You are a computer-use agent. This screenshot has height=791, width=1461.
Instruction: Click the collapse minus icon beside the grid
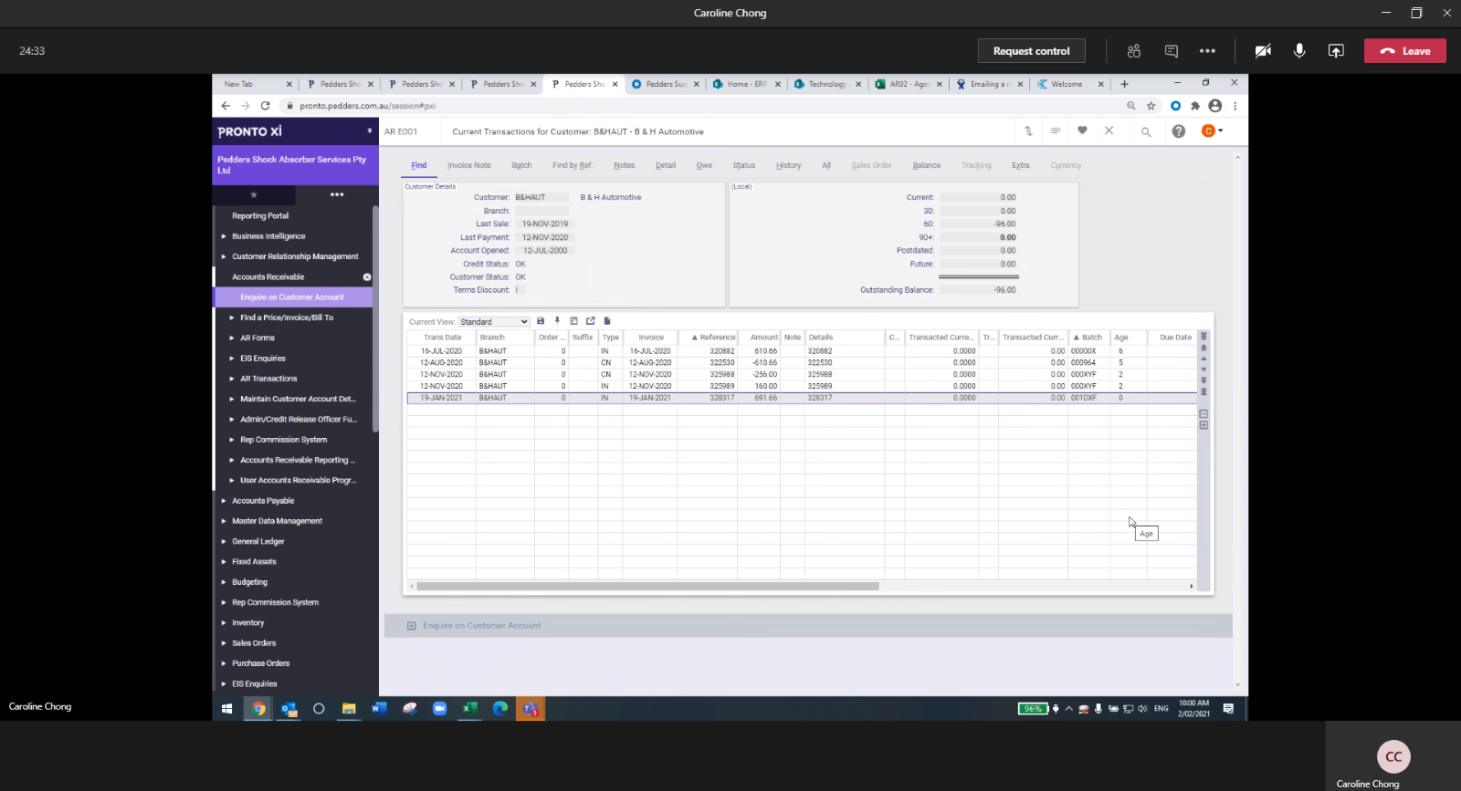(x=1203, y=414)
